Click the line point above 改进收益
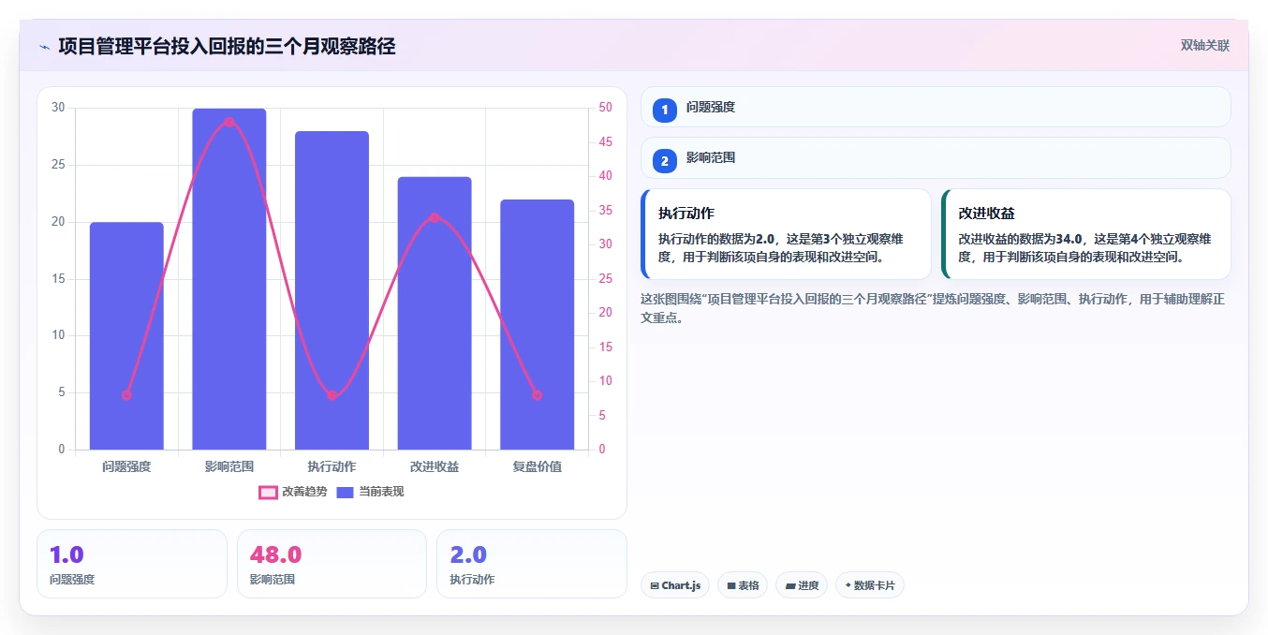This screenshot has width=1268, height=635. [435, 217]
